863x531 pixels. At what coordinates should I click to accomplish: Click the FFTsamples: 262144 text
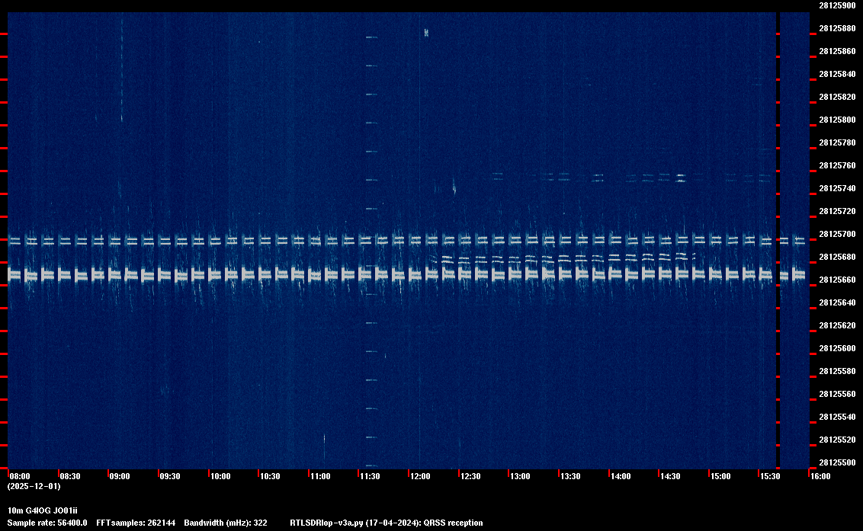136,523
